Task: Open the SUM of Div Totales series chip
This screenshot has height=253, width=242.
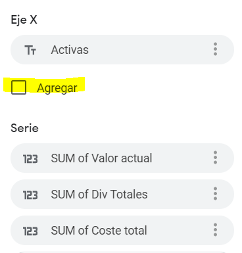Action: pos(122,194)
